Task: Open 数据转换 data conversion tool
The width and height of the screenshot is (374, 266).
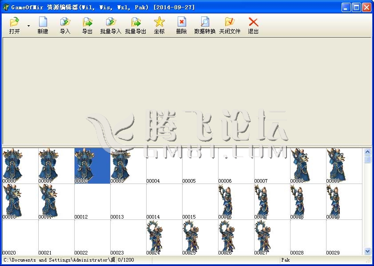Action: pyautogui.click(x=205, y=25)
